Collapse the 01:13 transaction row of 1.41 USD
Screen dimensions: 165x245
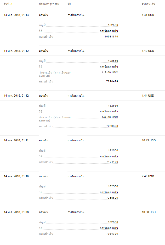pyautogui.click(x=82, y=15)
